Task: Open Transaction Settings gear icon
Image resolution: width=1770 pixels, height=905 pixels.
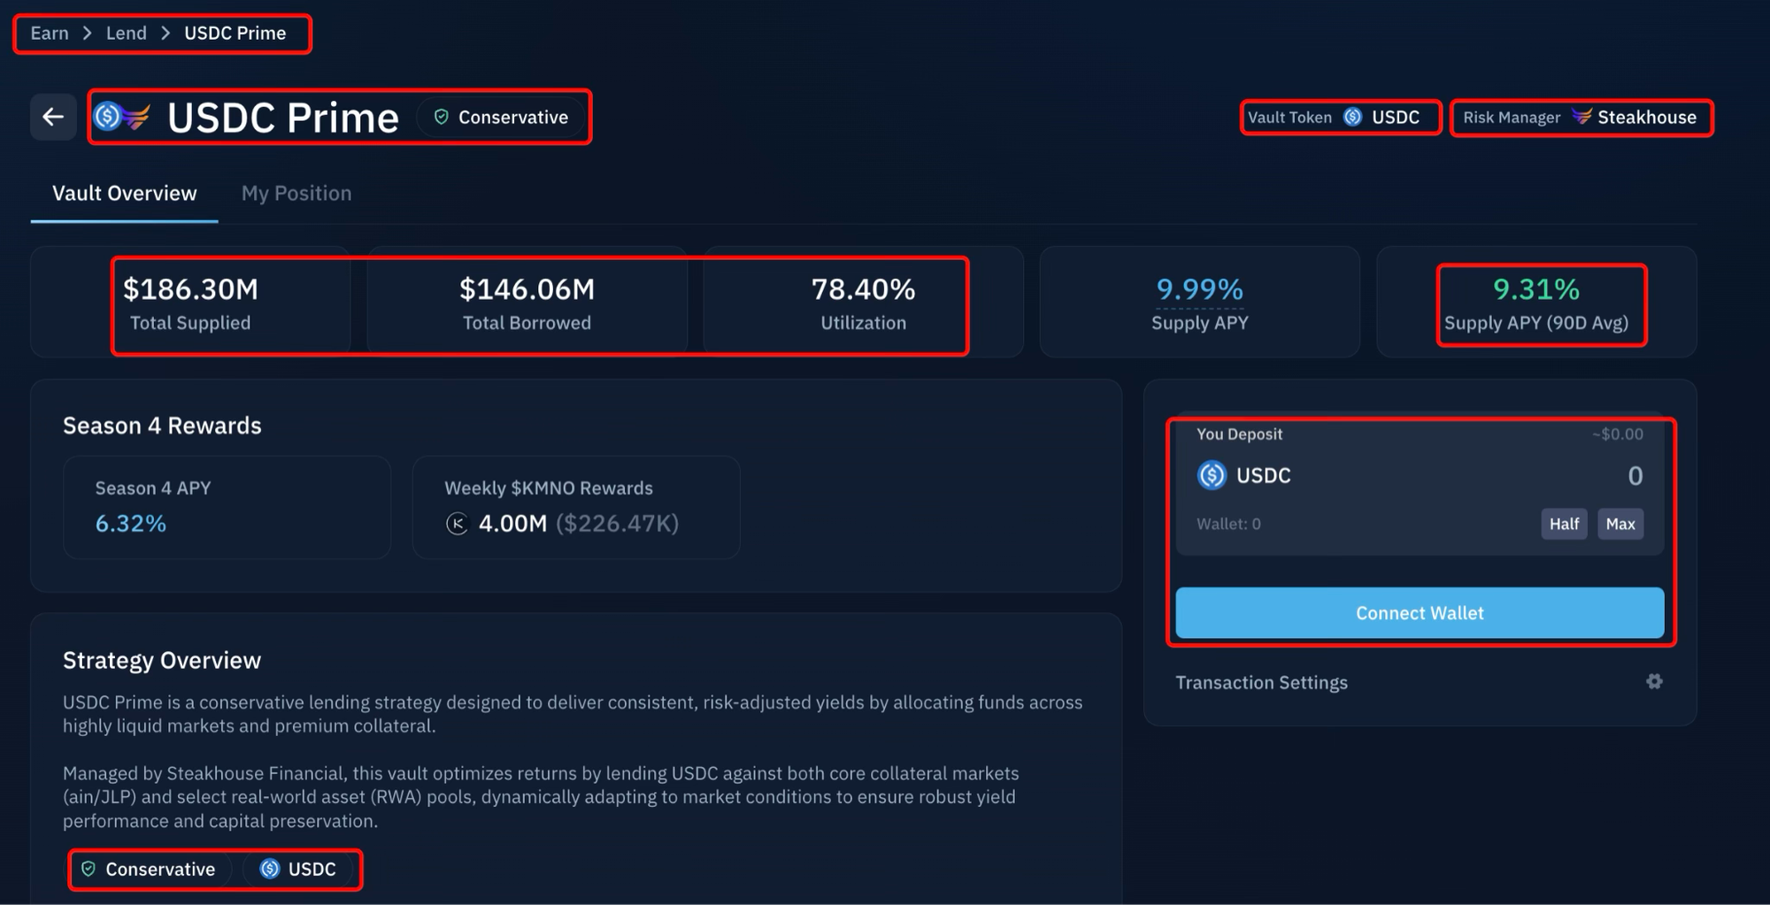Action: pyautogui.click(x=1653, y=681)
